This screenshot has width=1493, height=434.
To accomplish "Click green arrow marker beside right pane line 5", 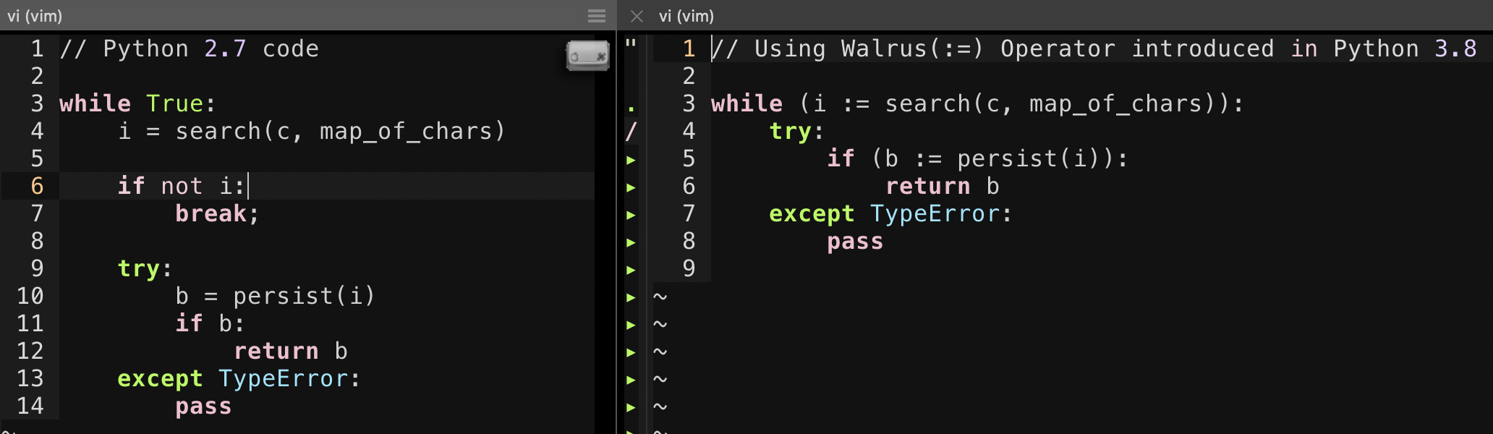I will click(631, 160).
